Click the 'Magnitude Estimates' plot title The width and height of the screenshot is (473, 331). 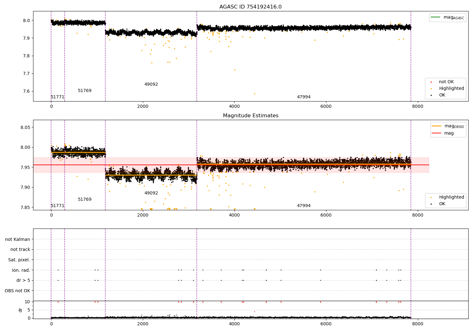tap(250, 116)
